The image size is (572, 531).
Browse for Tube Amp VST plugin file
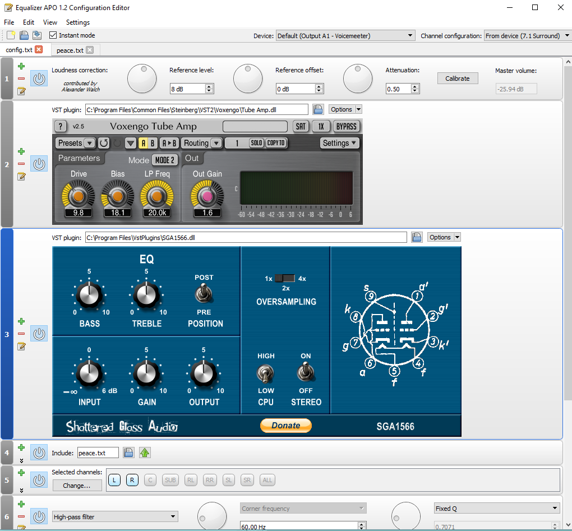(318, 109)
